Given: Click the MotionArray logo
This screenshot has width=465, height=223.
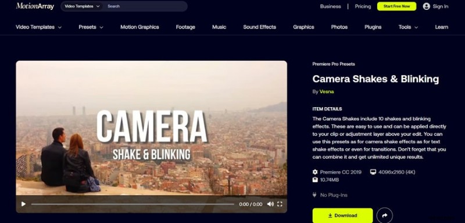Looking at the screenshot, I should [35, 6].
